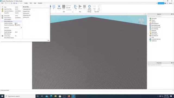Click the Play test icon
174x98 pixels.
76,7
